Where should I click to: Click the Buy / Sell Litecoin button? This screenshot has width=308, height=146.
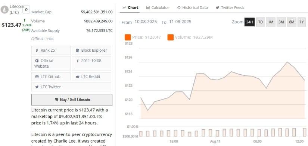(x=72, y=100)
